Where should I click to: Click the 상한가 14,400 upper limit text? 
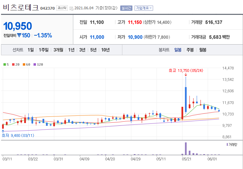[x=157, y=22]
